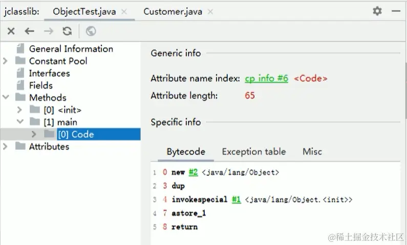Image resolution: width=407 pixels, height=245 pixels.
Task: Select General Information in the tree
Action: tap(71, 49)
